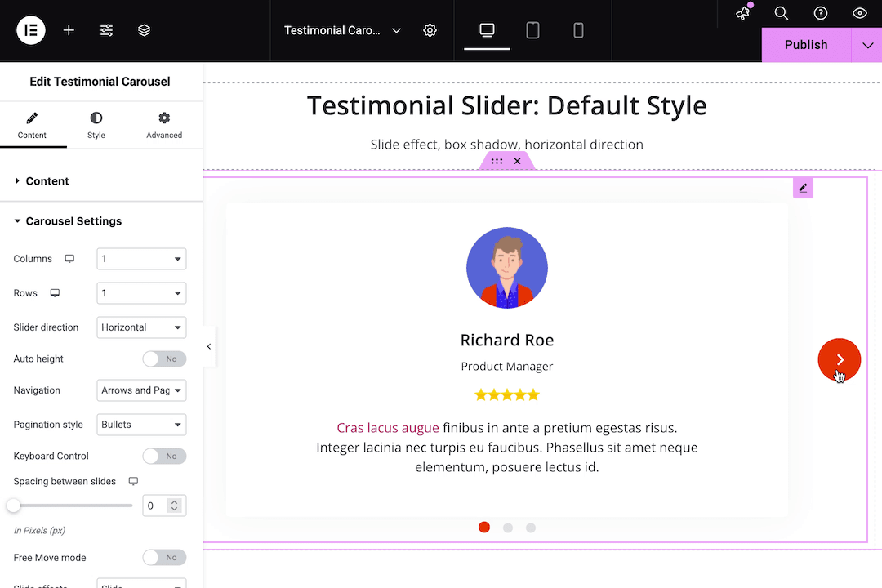Switch to the Content tab

pos(32,126)
